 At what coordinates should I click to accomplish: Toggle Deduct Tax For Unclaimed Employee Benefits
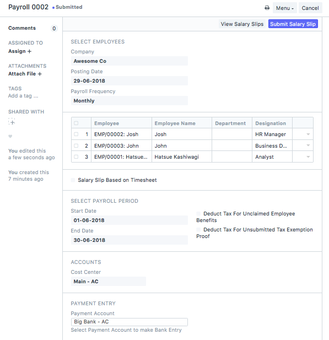click(x=198, y=214)
